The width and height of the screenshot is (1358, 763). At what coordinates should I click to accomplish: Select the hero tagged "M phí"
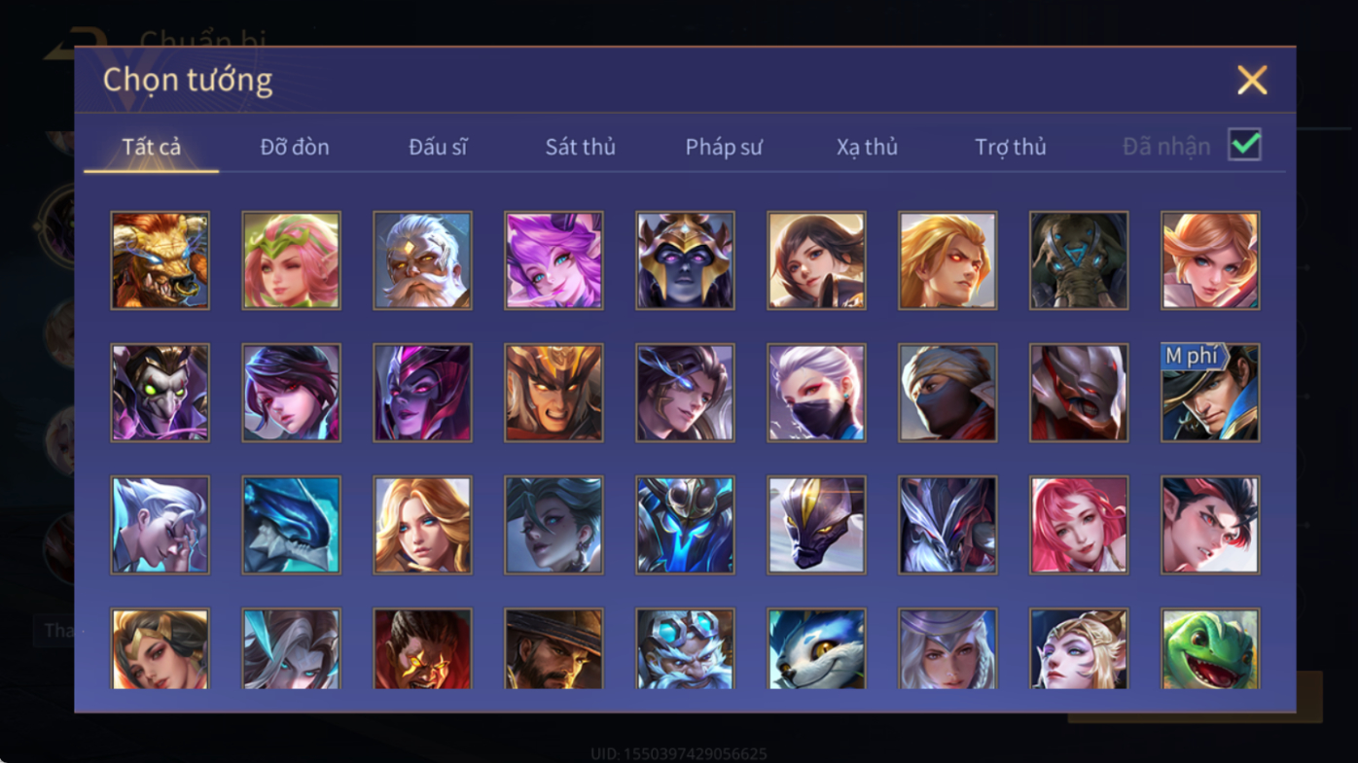1210,393
